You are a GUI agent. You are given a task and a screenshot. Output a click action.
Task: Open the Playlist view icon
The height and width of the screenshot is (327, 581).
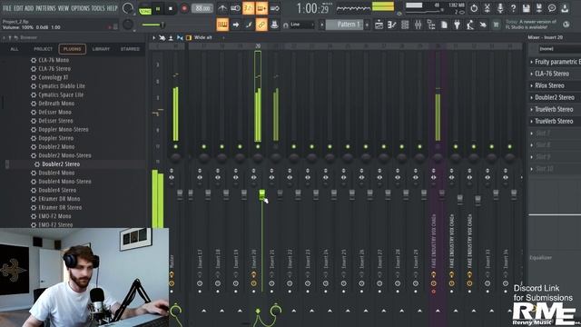(379, 25)
